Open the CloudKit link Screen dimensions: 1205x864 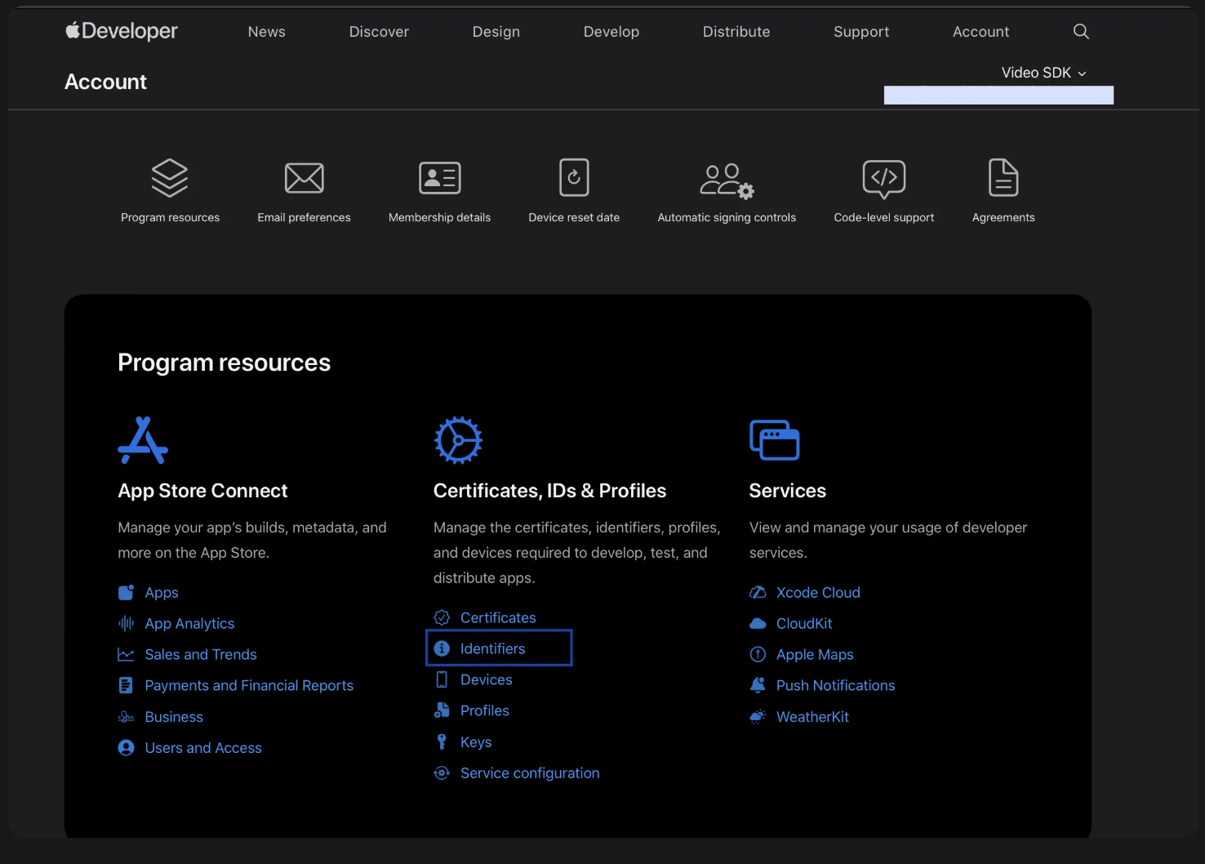804,624
